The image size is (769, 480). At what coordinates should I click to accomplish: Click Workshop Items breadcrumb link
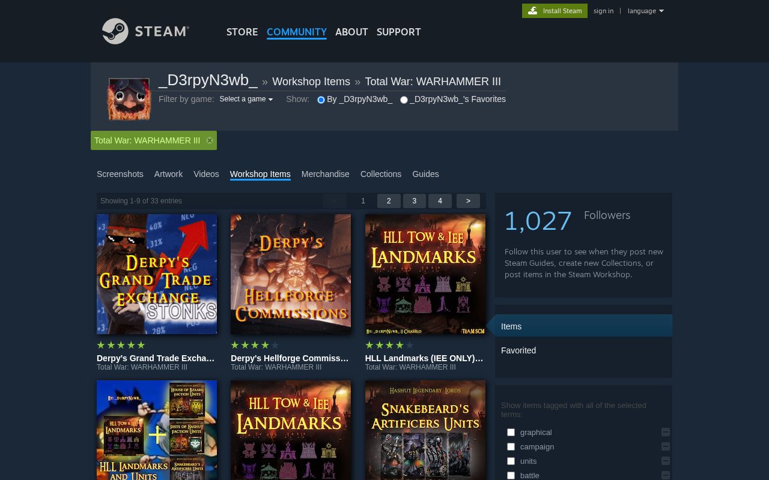click(x=311, y=82)
